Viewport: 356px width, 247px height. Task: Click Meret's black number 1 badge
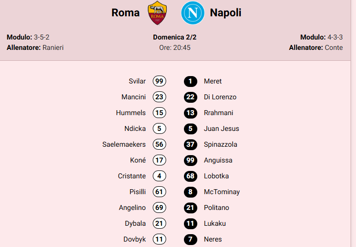pyautogui.click(x=190, y=82)
